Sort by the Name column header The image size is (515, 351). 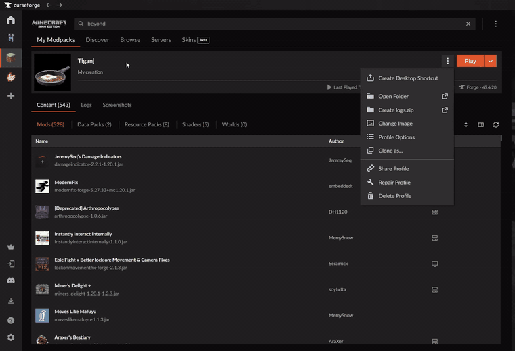coord(42,141)
